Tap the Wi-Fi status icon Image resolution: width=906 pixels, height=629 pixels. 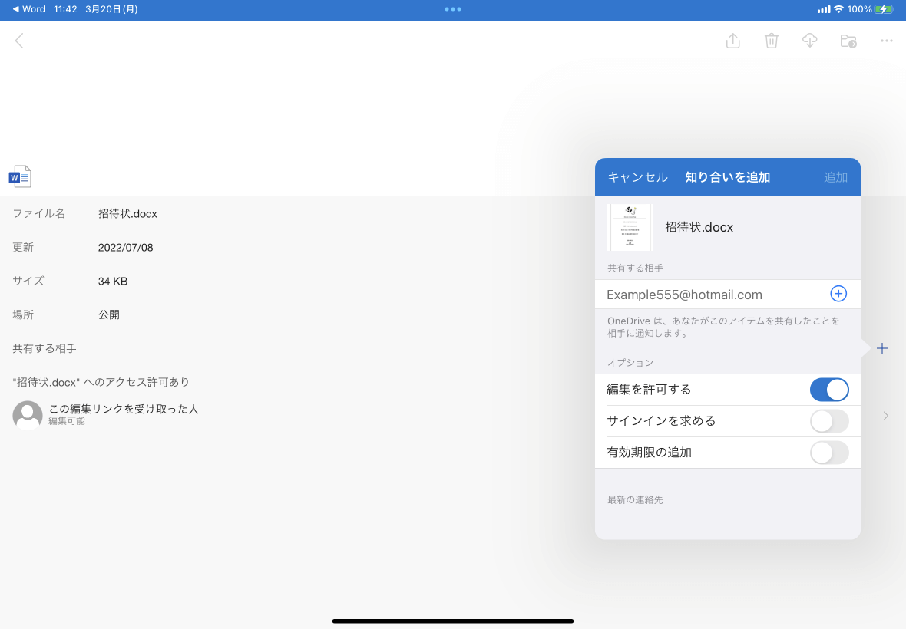[838, 9]
